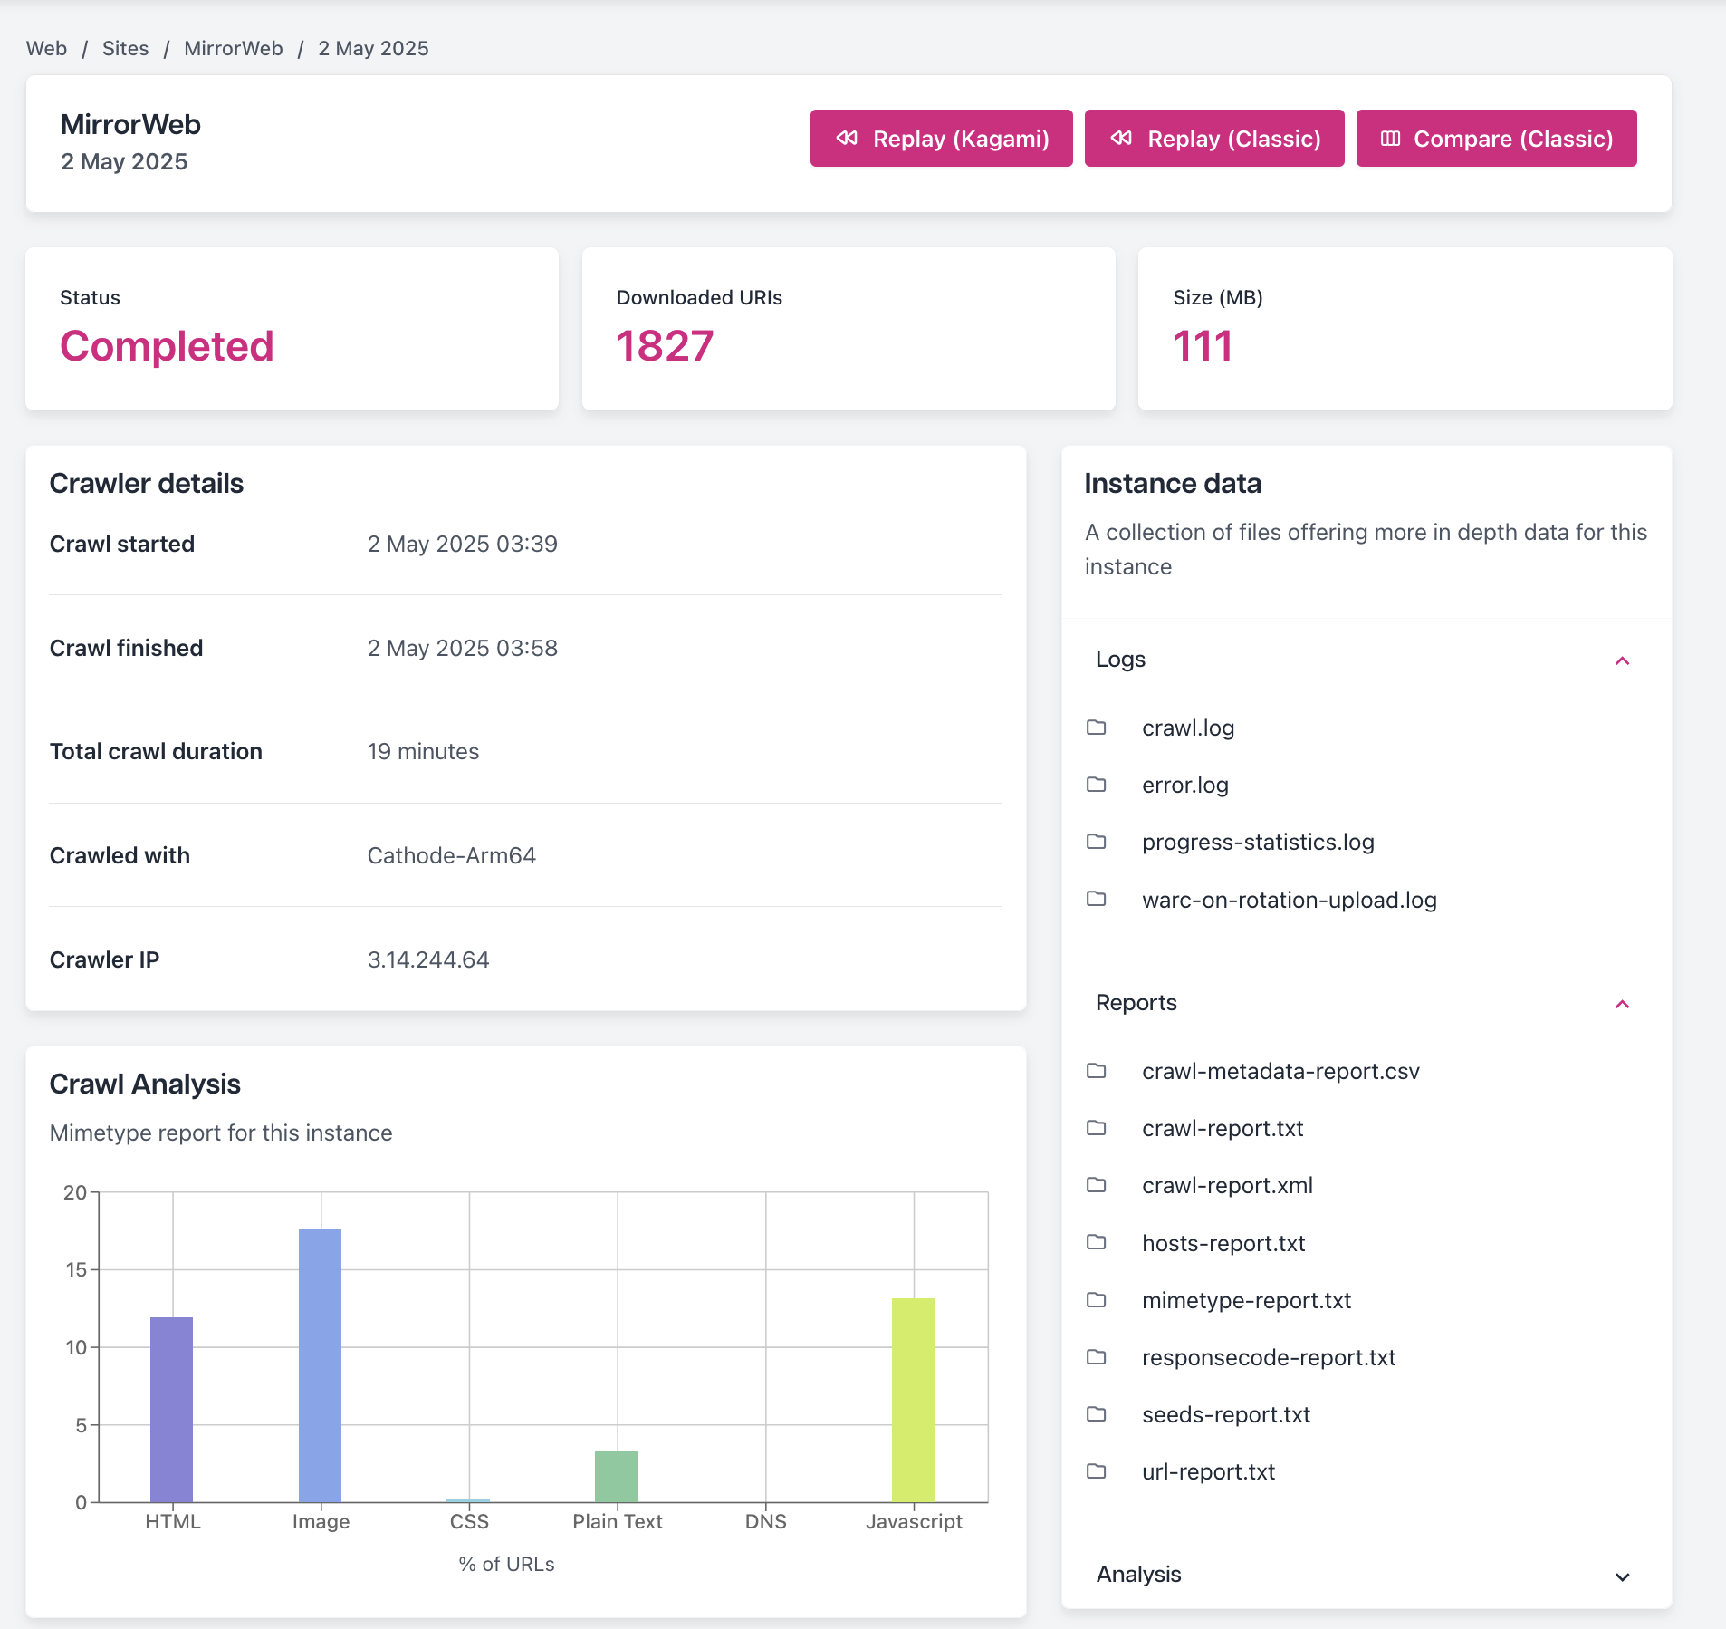Click the columns icon on Compare (Classic)

pos(1390,139)
